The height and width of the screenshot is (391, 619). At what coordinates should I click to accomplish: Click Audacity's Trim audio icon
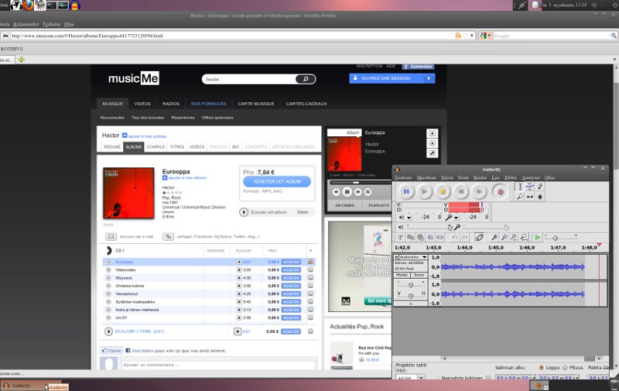[430, 237]
